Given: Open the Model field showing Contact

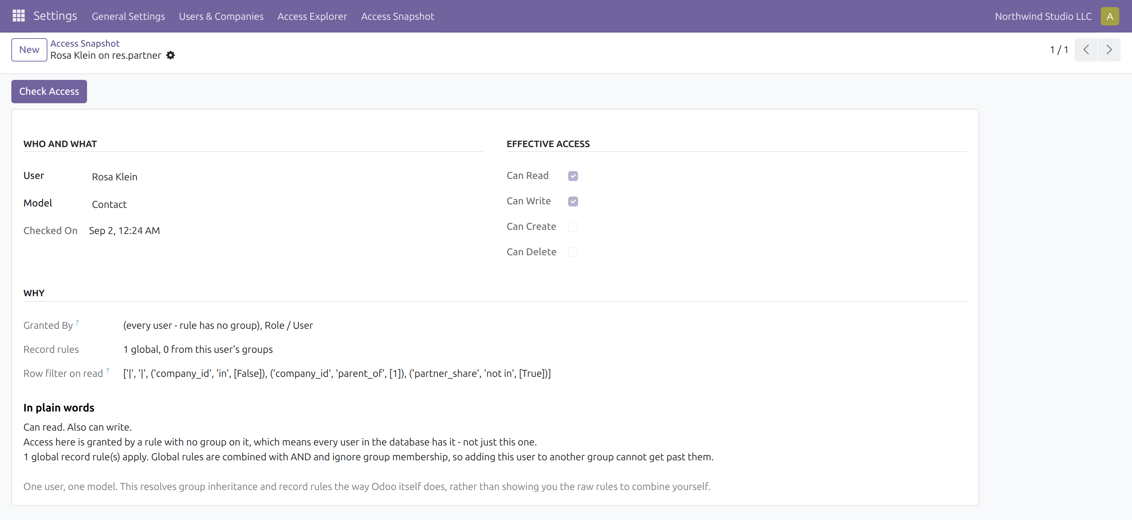Looking at the screenshot, I should pos(109,205).
